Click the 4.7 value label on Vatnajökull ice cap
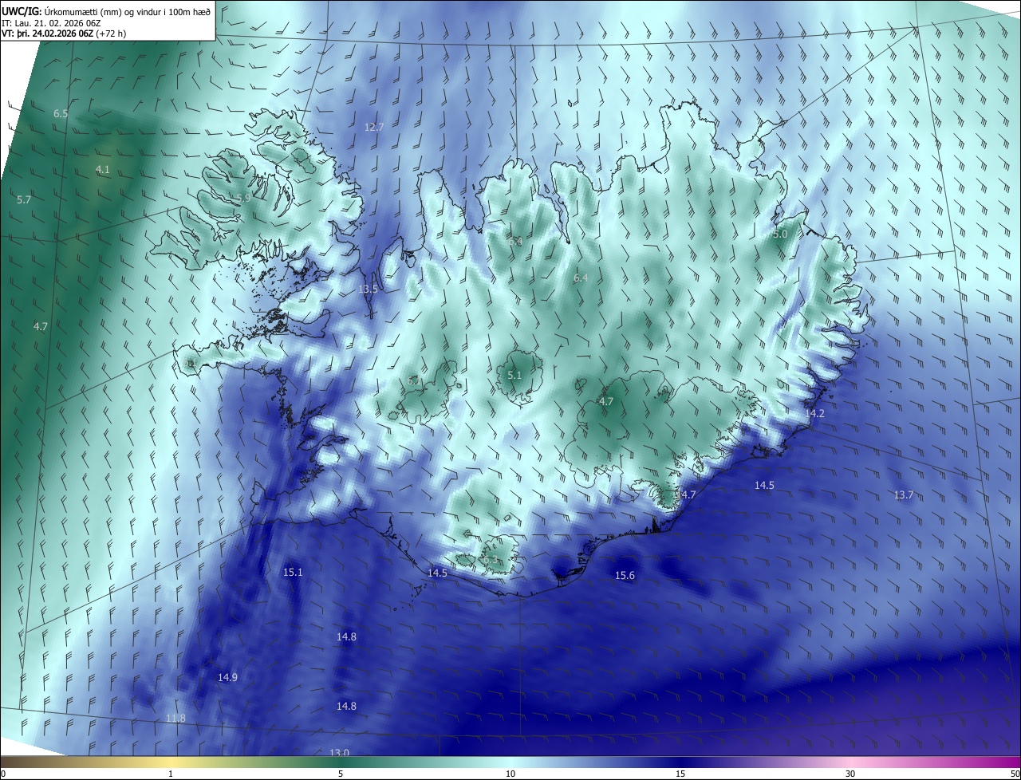This screenshot has height=780, width=1021. click(606, 401)
